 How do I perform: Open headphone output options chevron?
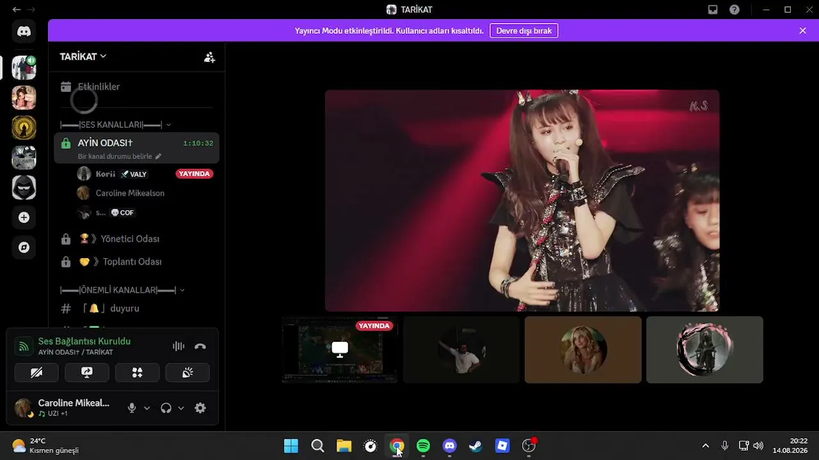point(181,408)
